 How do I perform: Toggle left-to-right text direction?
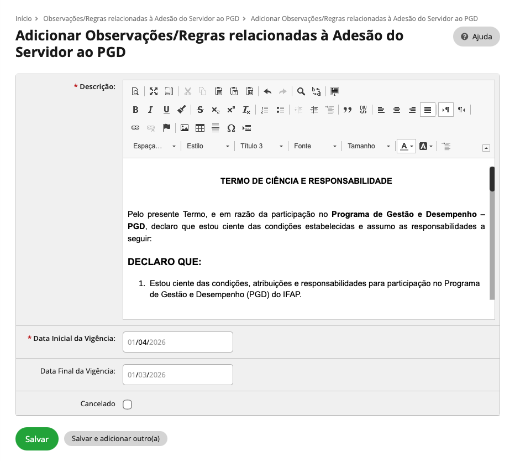coord(445,110)
